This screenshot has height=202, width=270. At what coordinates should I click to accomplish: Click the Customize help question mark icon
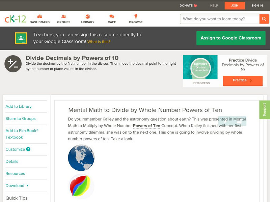pyautogui.click(x=28, y=149)
